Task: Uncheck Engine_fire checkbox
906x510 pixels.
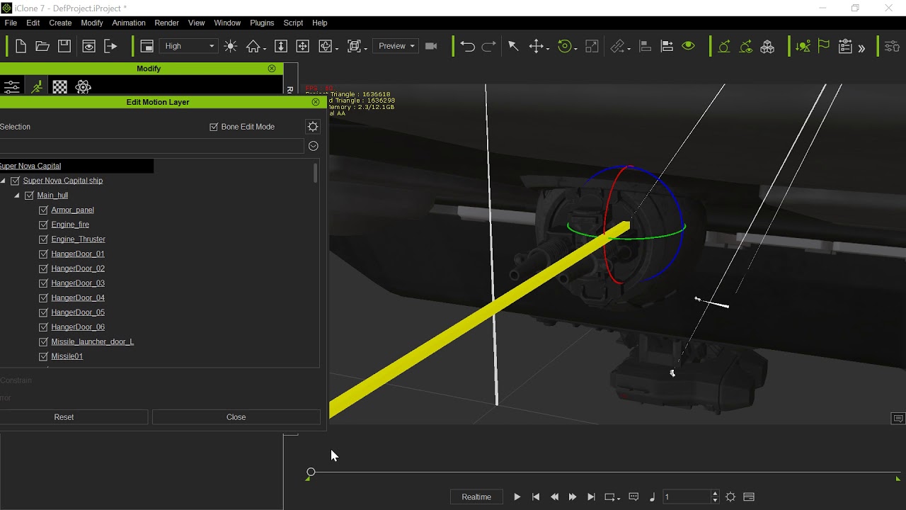Action: point(43,225)
